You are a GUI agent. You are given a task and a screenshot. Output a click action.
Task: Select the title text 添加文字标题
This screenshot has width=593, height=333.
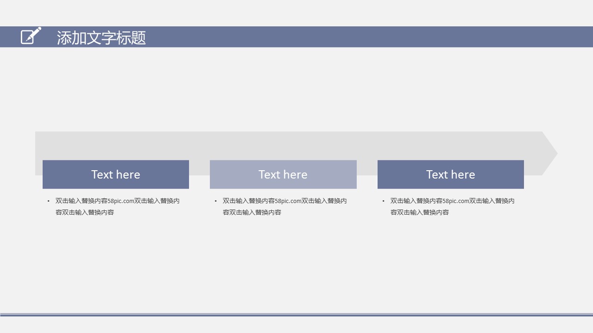pyautogui.click(x=101, y=37)
